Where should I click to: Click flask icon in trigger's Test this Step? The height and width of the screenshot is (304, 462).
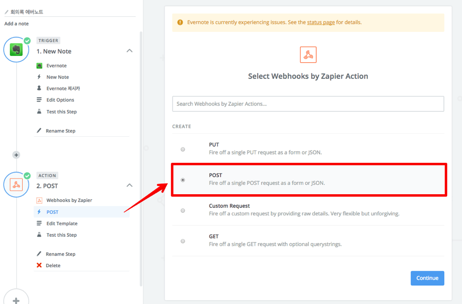coord(39,111)
